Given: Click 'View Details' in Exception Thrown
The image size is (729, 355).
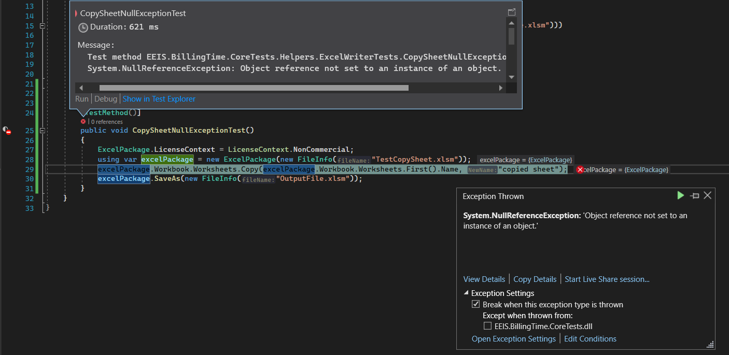Looking at the screenshot, I should coord(484,279).
